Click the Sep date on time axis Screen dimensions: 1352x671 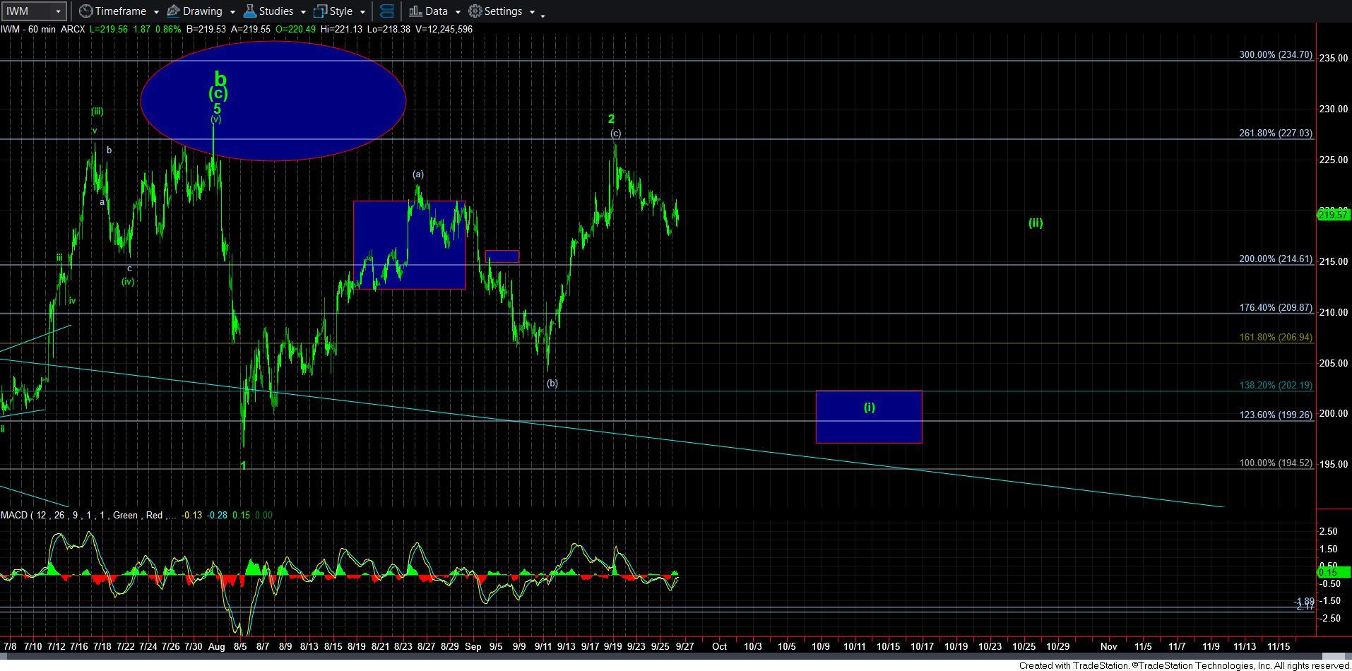tap(473, 646)
